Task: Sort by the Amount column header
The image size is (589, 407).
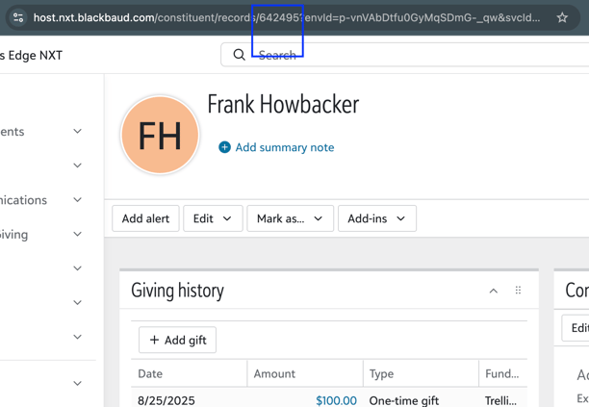Action: coord(274,373)
